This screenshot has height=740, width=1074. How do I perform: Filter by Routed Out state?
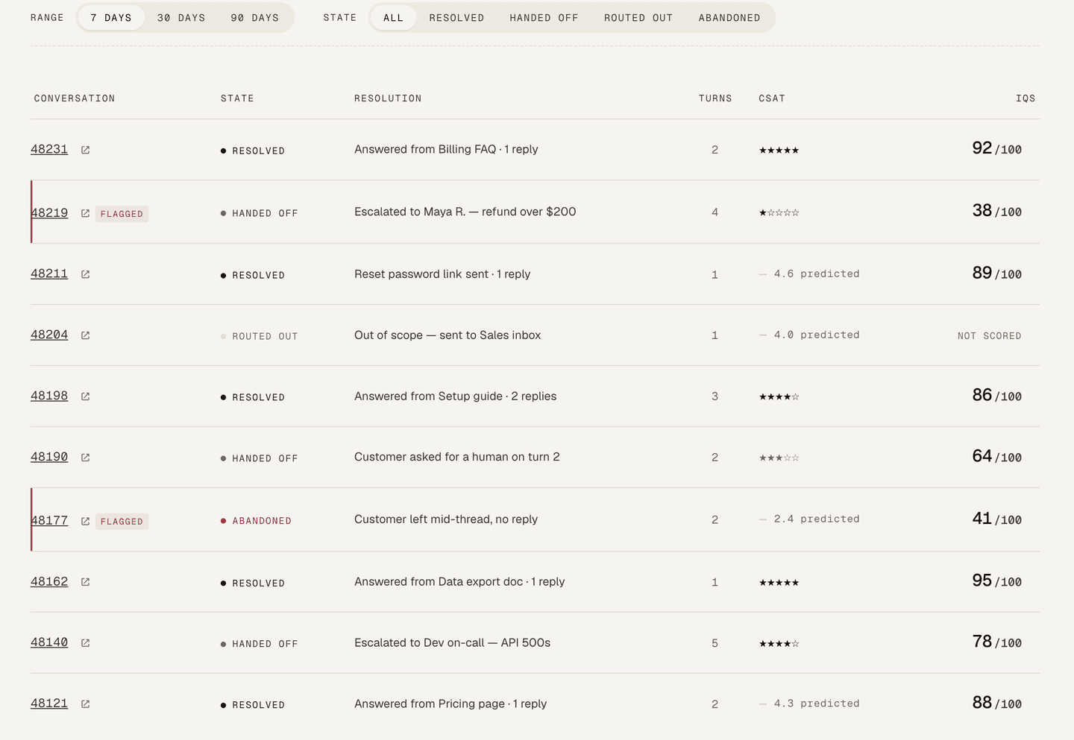pyautogui.click(x=638, y=18)
